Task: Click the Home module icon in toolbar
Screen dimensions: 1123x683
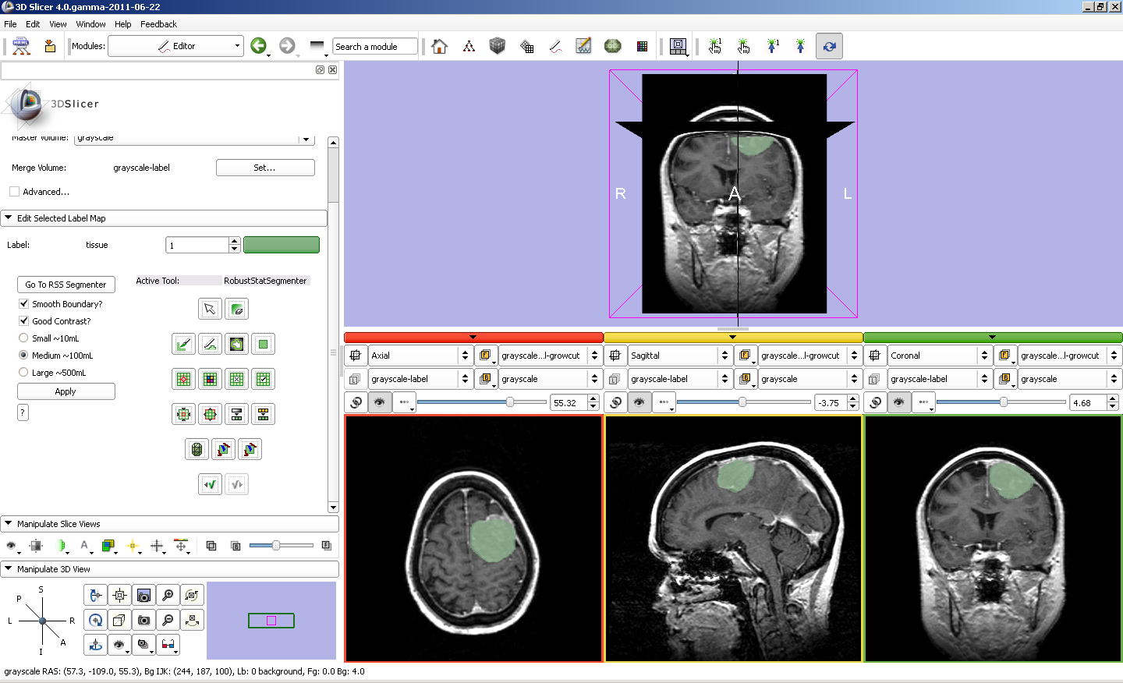Action: tap(439, 47)
